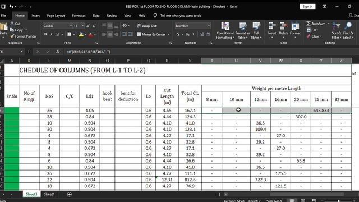Center text horizontally
Viewport: 359px width, 202px height.
point(110,34)
